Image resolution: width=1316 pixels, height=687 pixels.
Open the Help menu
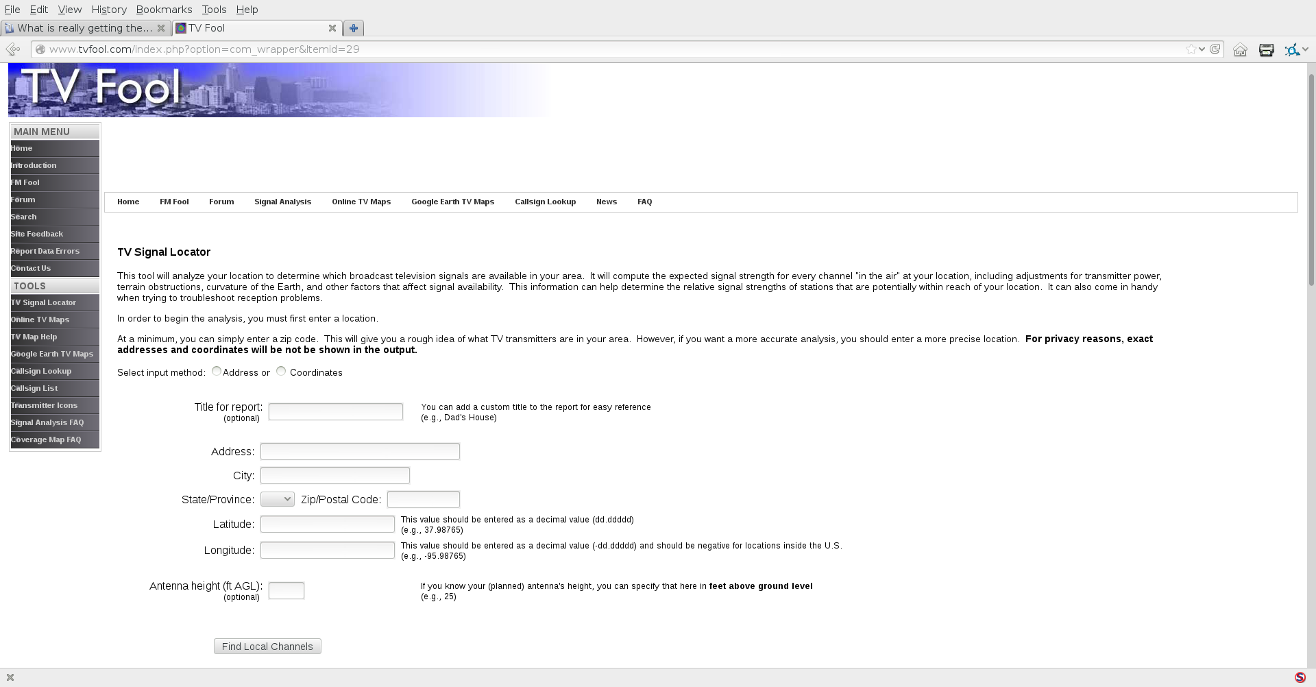247,10
